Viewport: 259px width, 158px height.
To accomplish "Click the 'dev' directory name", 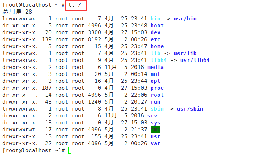I will 155,32.
